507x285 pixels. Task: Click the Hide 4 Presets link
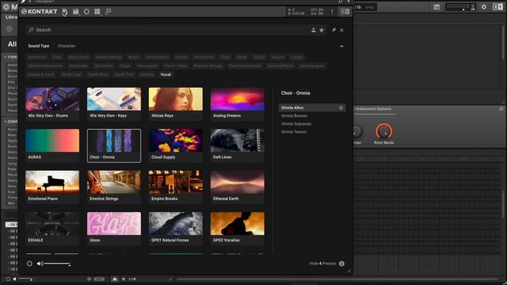(322, 264)
